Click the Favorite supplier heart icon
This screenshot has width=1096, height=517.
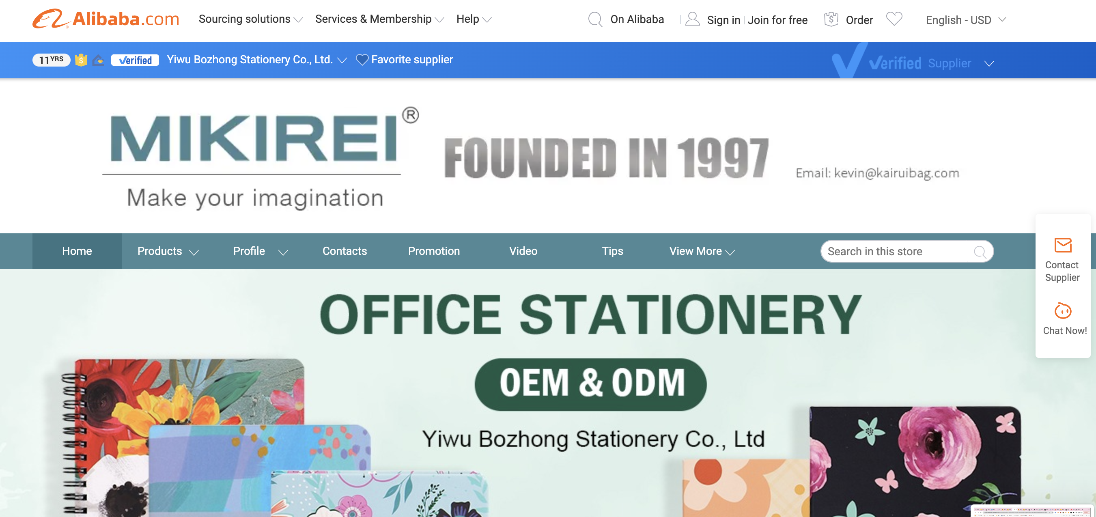point(362,60)
